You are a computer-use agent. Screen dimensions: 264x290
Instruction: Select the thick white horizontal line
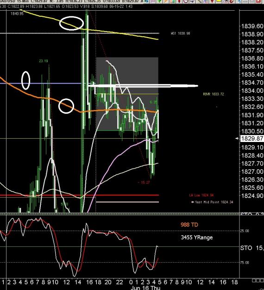143,86
